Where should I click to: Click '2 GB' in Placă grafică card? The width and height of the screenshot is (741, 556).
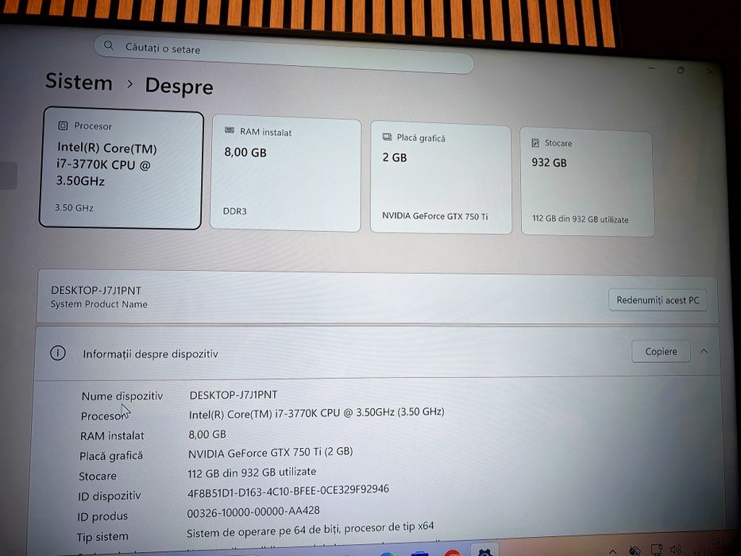pos(395,157)
